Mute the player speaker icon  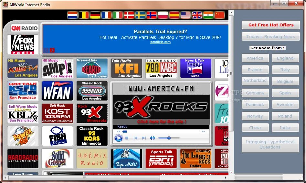(153, 138)
